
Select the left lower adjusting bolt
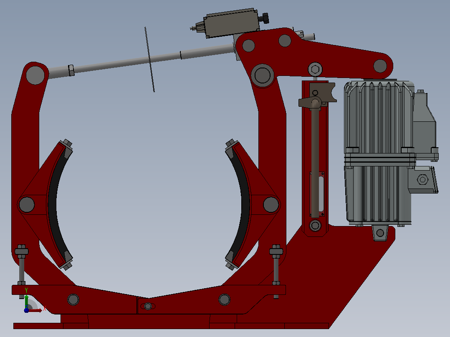pos(22,271)
